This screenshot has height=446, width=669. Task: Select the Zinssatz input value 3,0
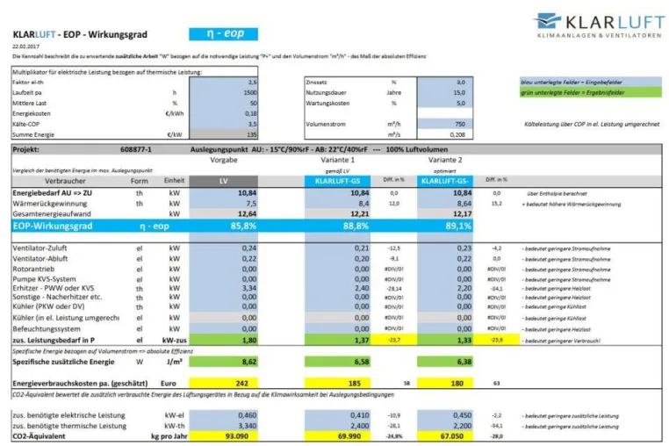pos(444,82)
